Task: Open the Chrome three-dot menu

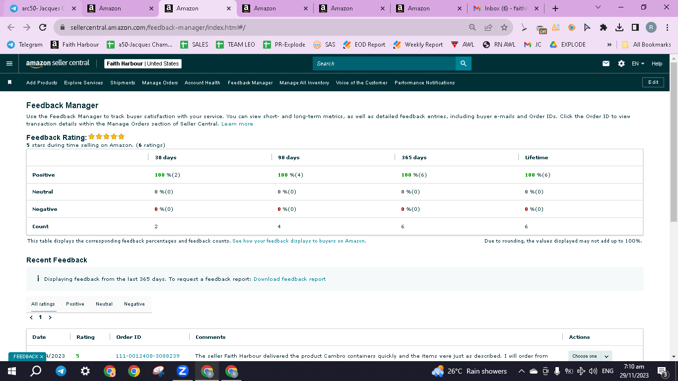Action: 668,27
